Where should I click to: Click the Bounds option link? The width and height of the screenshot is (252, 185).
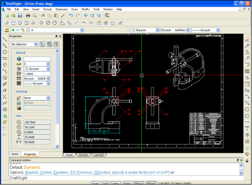coord(31,173)
